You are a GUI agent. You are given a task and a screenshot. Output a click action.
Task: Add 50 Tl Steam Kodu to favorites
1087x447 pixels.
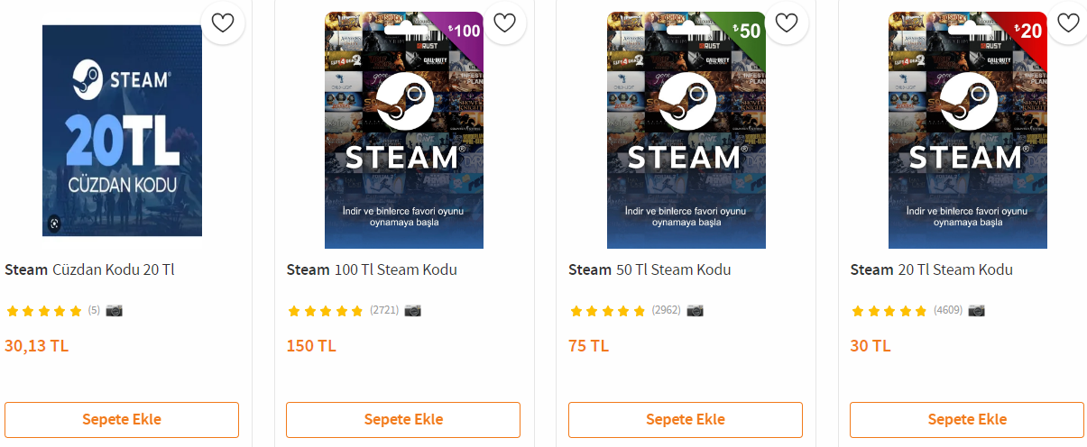pyautogui.click(x=787, y=23)
